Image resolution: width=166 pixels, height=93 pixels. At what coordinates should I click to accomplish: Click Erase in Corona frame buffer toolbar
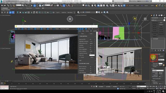[x=43, y=29]
